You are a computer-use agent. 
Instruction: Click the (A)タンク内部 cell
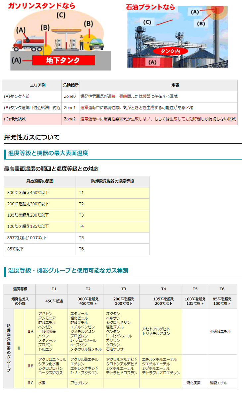coord(32,97)
